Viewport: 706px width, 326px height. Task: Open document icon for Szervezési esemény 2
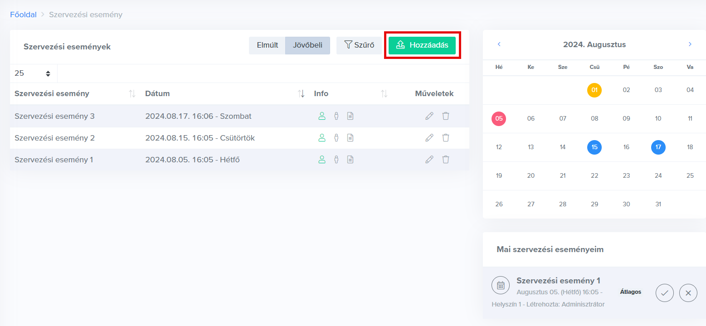[x=350, y=138]
